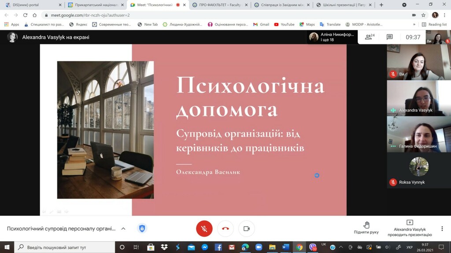
Task: Click the meeting security lock icon
Action: click(x=142, y=229)
